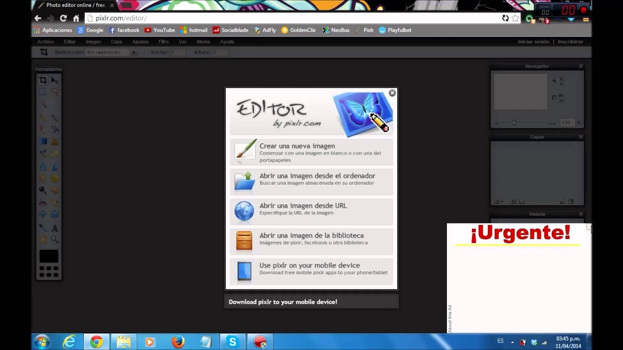Open Skype from the taskbar
Viewport: 623px width, 350px height.
click(233, 342)
